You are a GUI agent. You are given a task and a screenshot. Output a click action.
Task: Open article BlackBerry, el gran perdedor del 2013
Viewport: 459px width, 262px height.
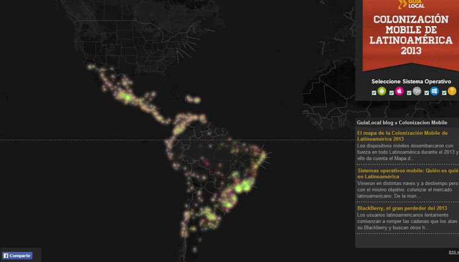(x=402, y=208)
